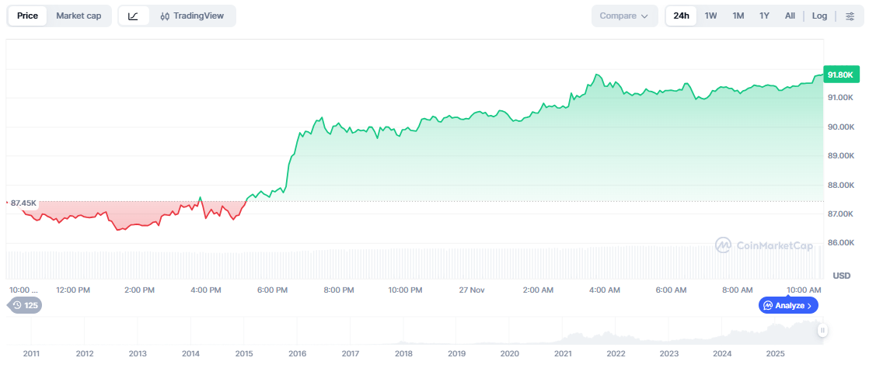Screen dimensions: 869x368
Task: Click the 90.00K price axis label
Action: click(840, 127)
